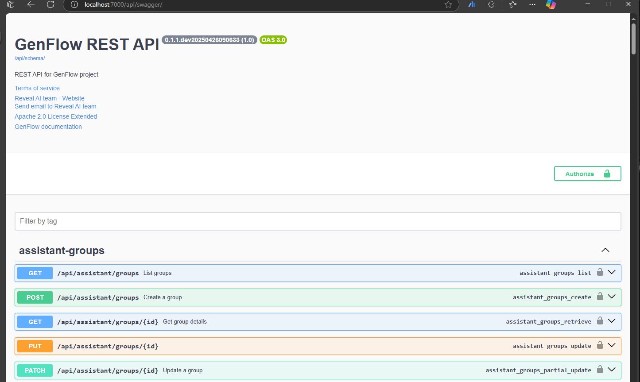Reload the page with refresh icon
The width and height of the screenshot is (640, 382).
click(50, 4)
